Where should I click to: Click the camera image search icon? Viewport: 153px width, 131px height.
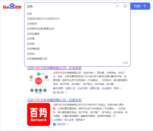125,6
